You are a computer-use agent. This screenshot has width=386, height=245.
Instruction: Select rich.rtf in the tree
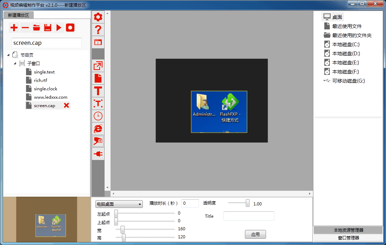(41, 80)
